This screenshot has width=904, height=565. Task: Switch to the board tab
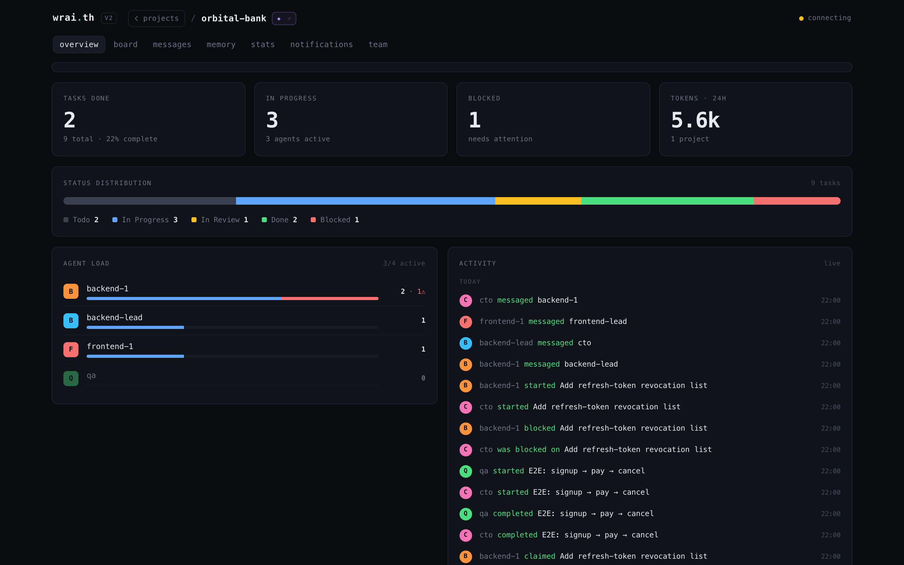126,45
